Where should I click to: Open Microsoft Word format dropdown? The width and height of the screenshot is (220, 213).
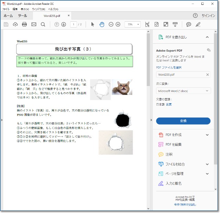[183, 91]
